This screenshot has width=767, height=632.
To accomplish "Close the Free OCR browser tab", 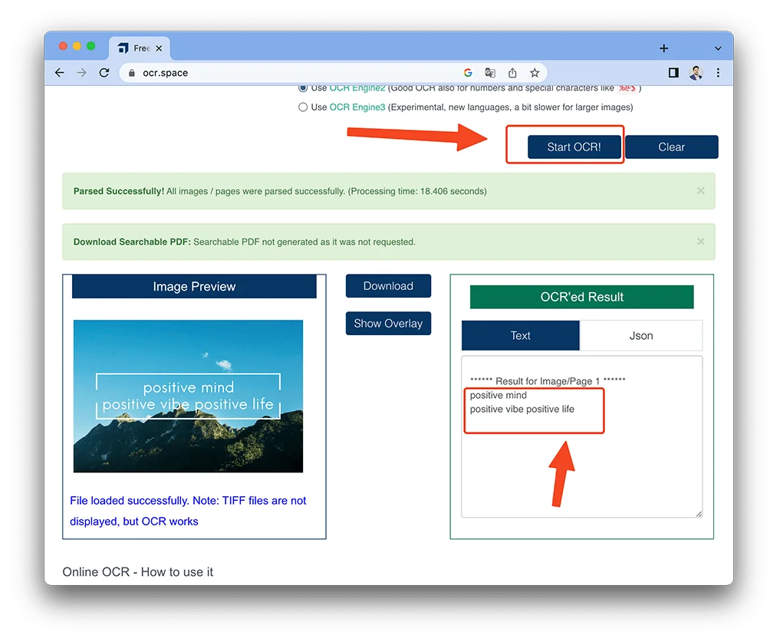I will click(159, 48).
